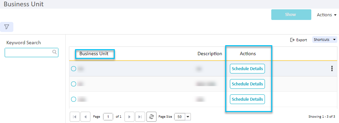Click the page number input box
The image size is (339, 123).
coord(108,117)
